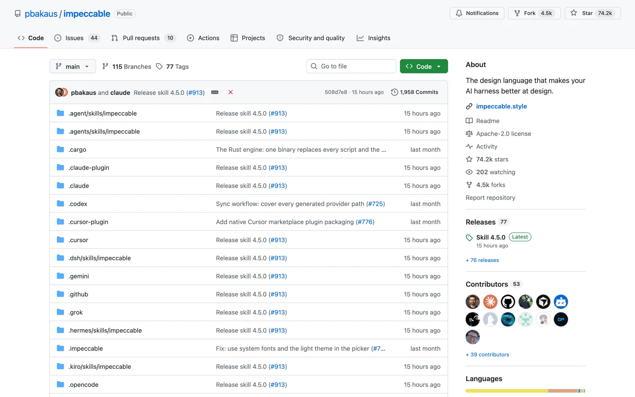Open the #725 pull request link
635x397 pixels.
[x=375, y=204]
